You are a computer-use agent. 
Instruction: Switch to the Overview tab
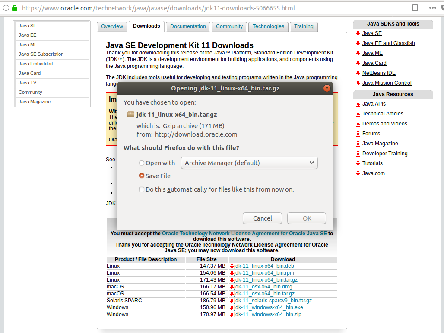click(112, 26)
